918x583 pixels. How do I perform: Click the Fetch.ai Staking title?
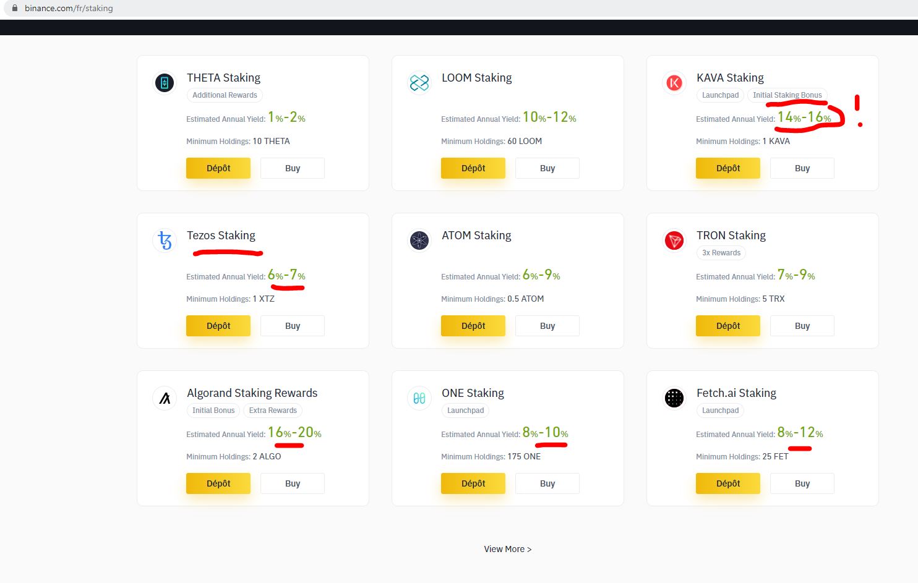[736, 393]
